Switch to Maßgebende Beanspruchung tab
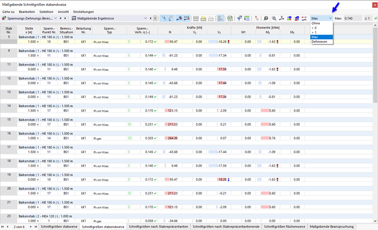Viewport: 378px width, 230px height. point(331,227)
